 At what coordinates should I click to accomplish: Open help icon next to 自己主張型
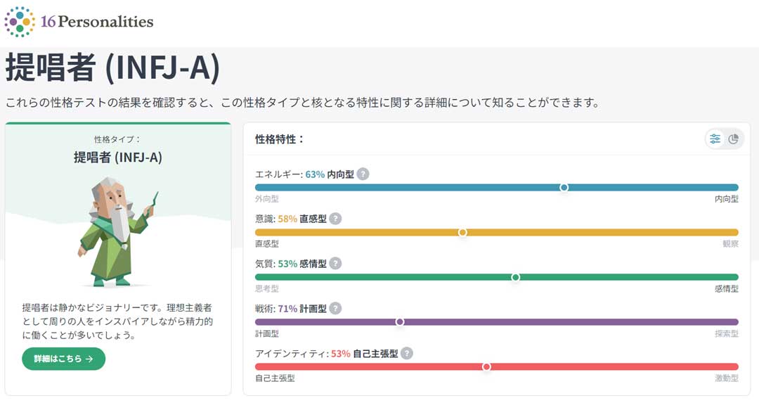coord(407,353)
